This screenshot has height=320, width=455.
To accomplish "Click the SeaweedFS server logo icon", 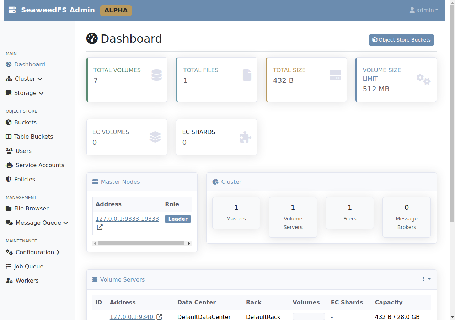I will 12,10.
